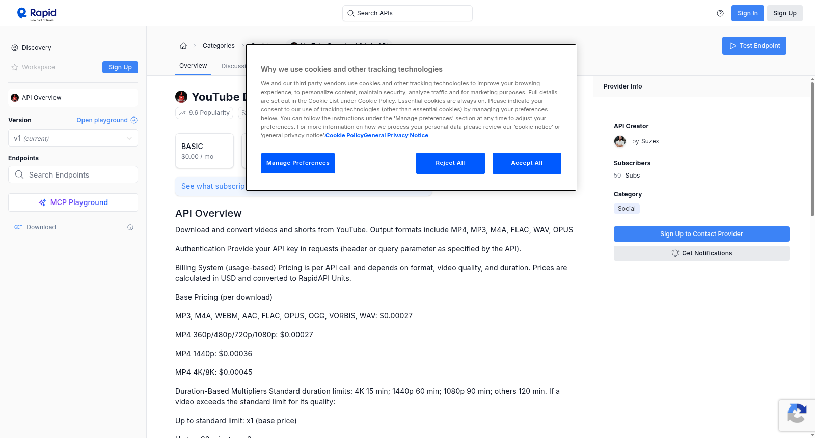The height and width of the screenshot is (438, 815).
Task: Click the page vertical scrollbar
Action: [x=812, y=150]
